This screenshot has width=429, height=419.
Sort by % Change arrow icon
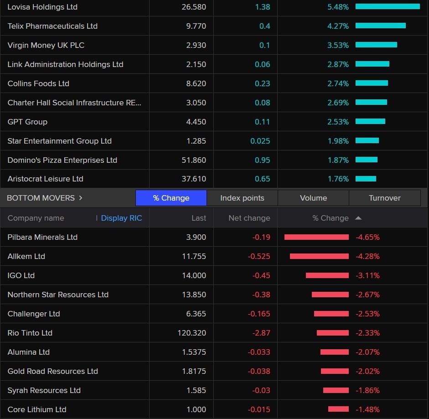[358, 218]
